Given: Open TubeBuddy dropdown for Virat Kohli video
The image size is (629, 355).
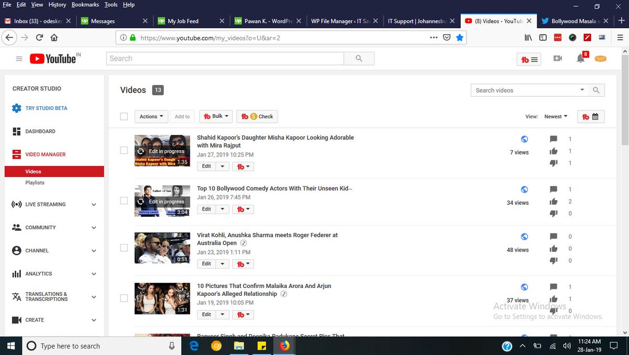Looking at the screenshot, I should (x=243, y=264).
